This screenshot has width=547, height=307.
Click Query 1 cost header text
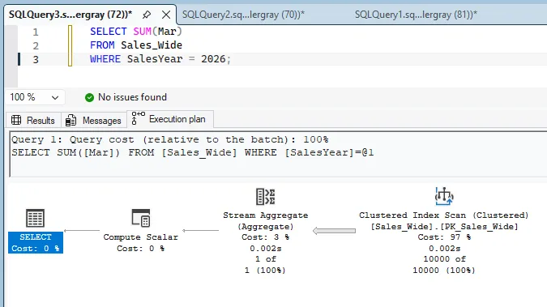coord(170,139)
